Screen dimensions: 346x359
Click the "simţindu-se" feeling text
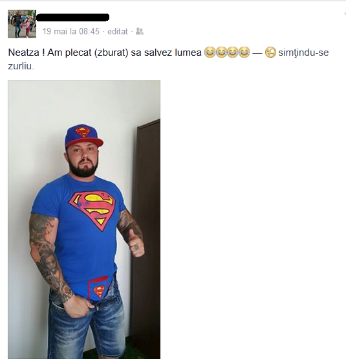pos(303,52)
